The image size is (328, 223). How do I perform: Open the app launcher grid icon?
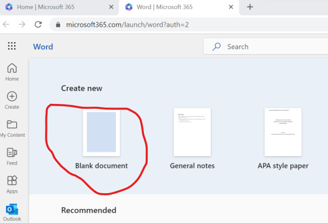tap(12, 46)
